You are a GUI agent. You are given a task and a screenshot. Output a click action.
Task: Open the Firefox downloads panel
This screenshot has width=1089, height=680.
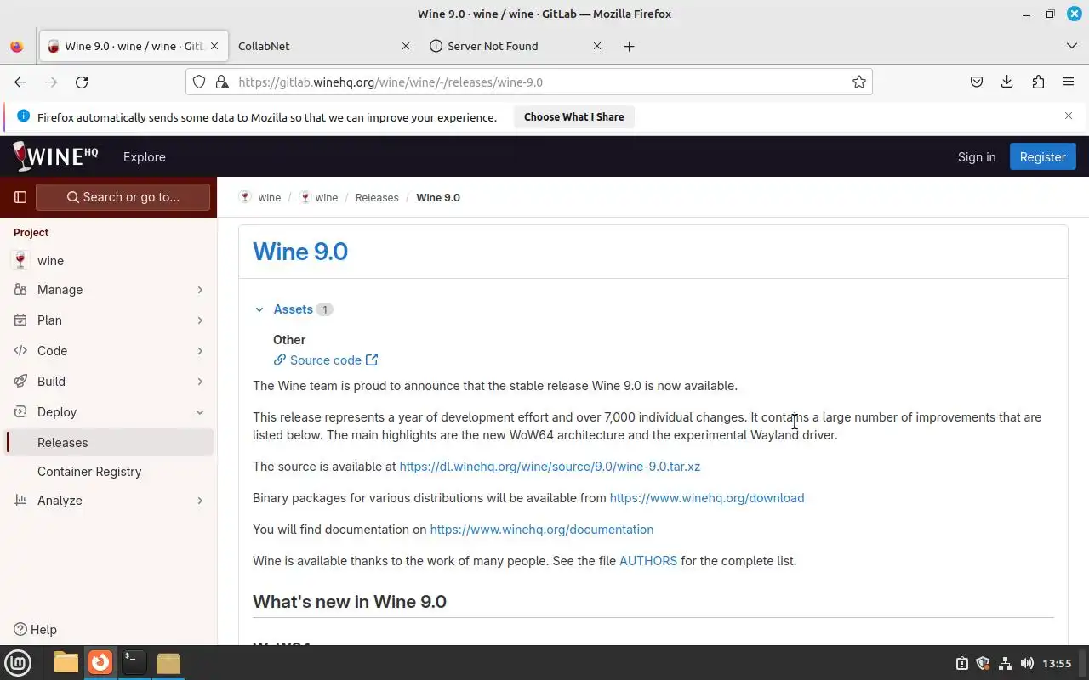(x=1007, y=82)
